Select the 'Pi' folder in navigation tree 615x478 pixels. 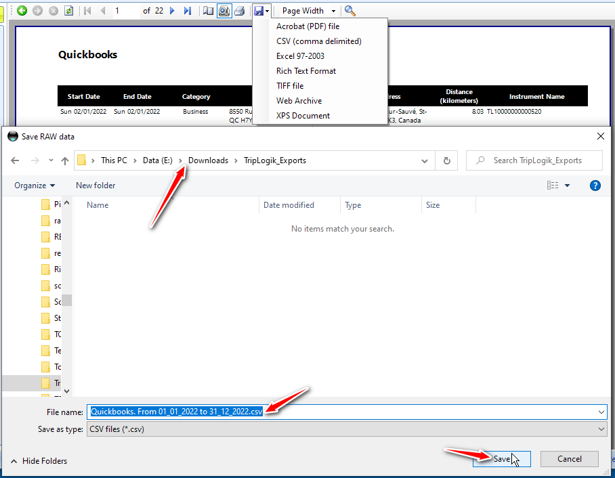(51, 204)
